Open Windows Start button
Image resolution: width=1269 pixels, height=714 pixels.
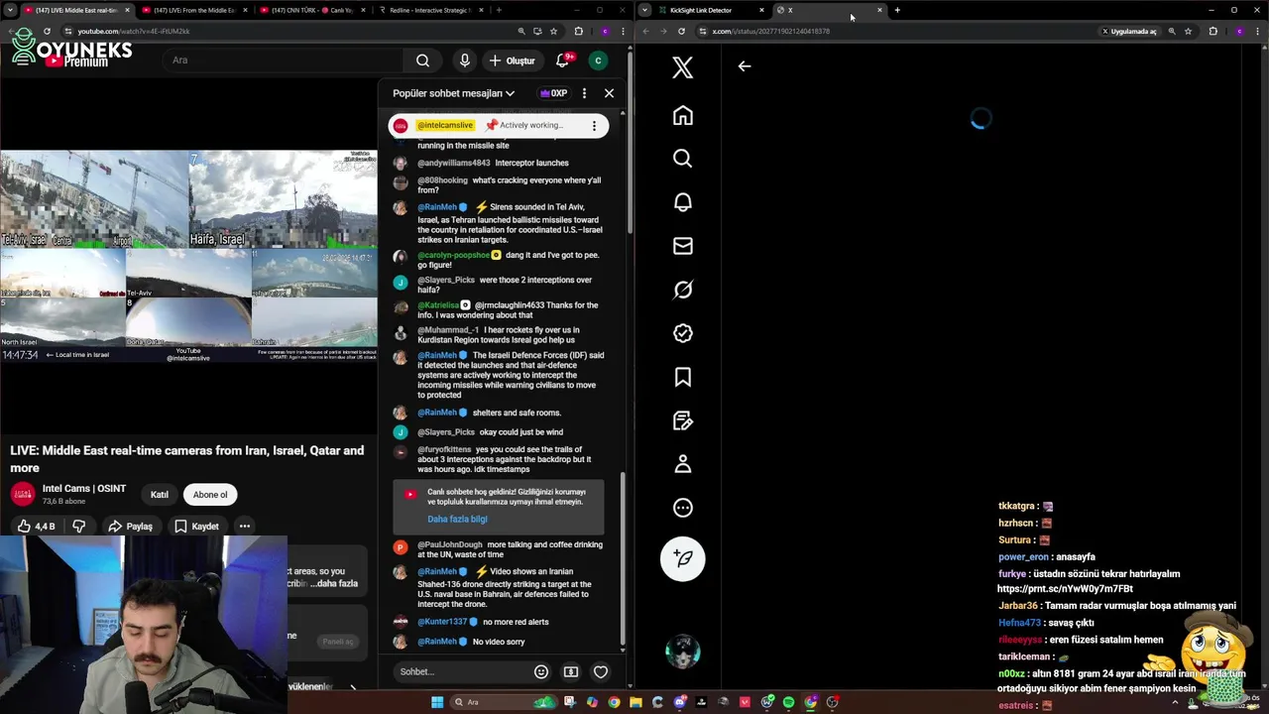click(436, 702)
